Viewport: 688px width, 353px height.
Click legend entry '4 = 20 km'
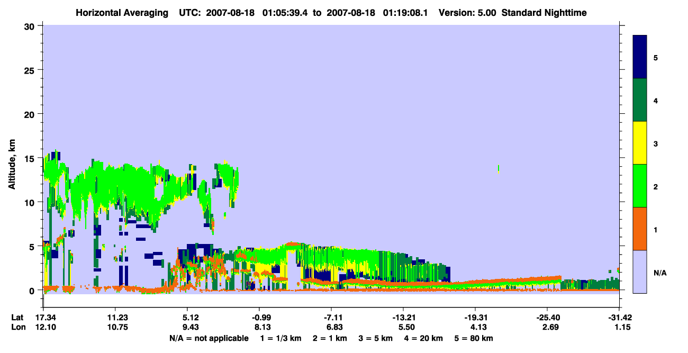(x=423, y=338)
